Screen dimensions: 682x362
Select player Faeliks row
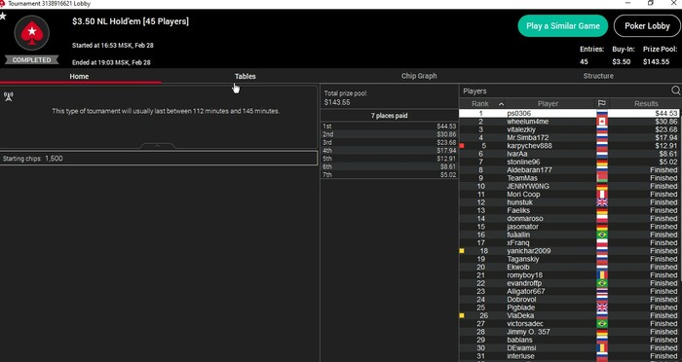569,210
